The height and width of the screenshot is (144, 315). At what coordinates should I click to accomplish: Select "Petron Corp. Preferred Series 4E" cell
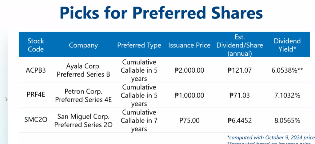pos(83,95)
